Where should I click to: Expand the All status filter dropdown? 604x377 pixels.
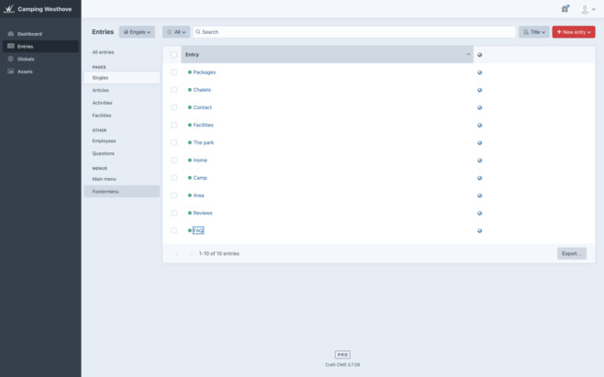176,32
